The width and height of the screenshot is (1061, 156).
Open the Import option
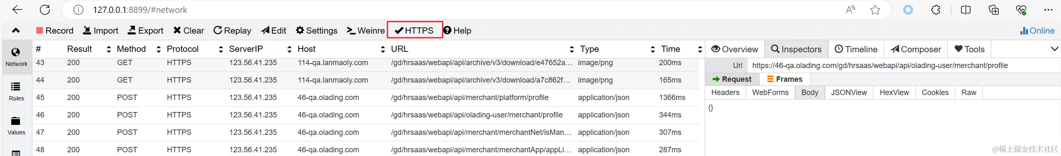click(100, 31)
